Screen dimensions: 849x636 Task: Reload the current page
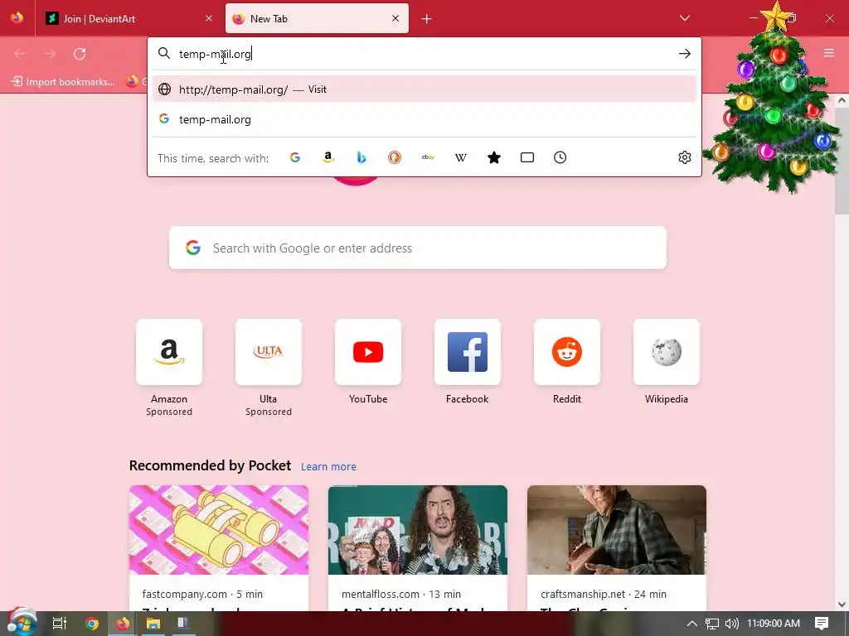click(x=80, y=54)
